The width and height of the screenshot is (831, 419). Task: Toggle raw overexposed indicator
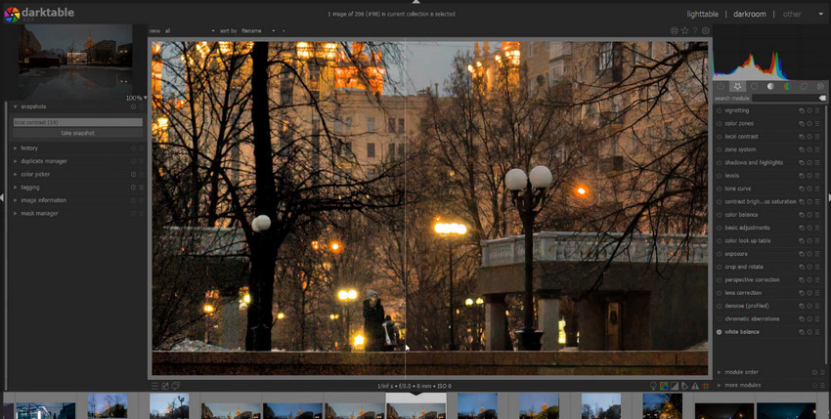664,386
